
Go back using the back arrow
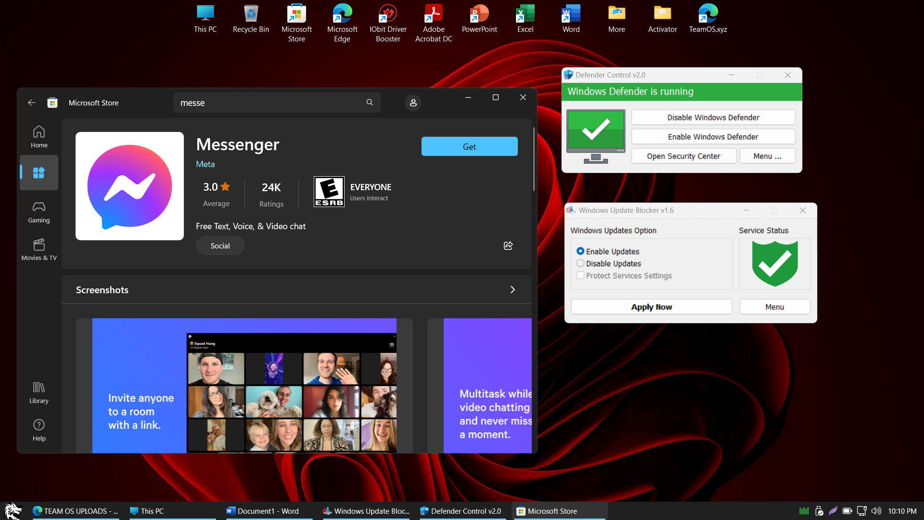pyautogui.click(x=32, y=103)
